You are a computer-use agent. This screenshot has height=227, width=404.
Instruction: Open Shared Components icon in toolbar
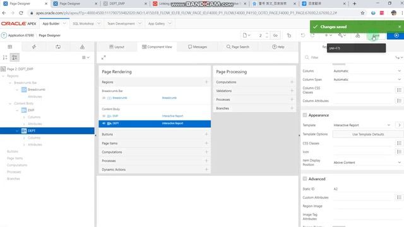pyautogui.click(x=358, y=35)
